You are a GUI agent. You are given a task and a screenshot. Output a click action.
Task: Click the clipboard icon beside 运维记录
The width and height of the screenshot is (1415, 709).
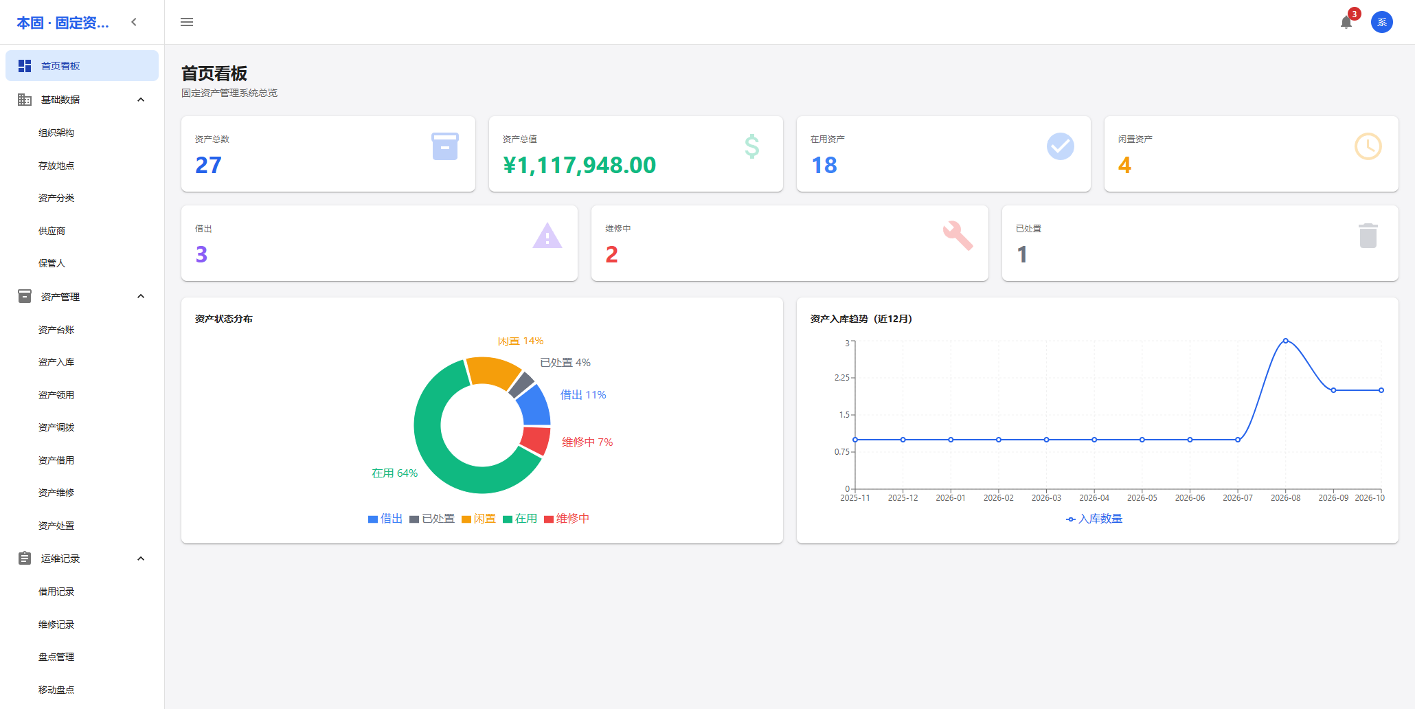pyautogui.click(x=25, y=559)
